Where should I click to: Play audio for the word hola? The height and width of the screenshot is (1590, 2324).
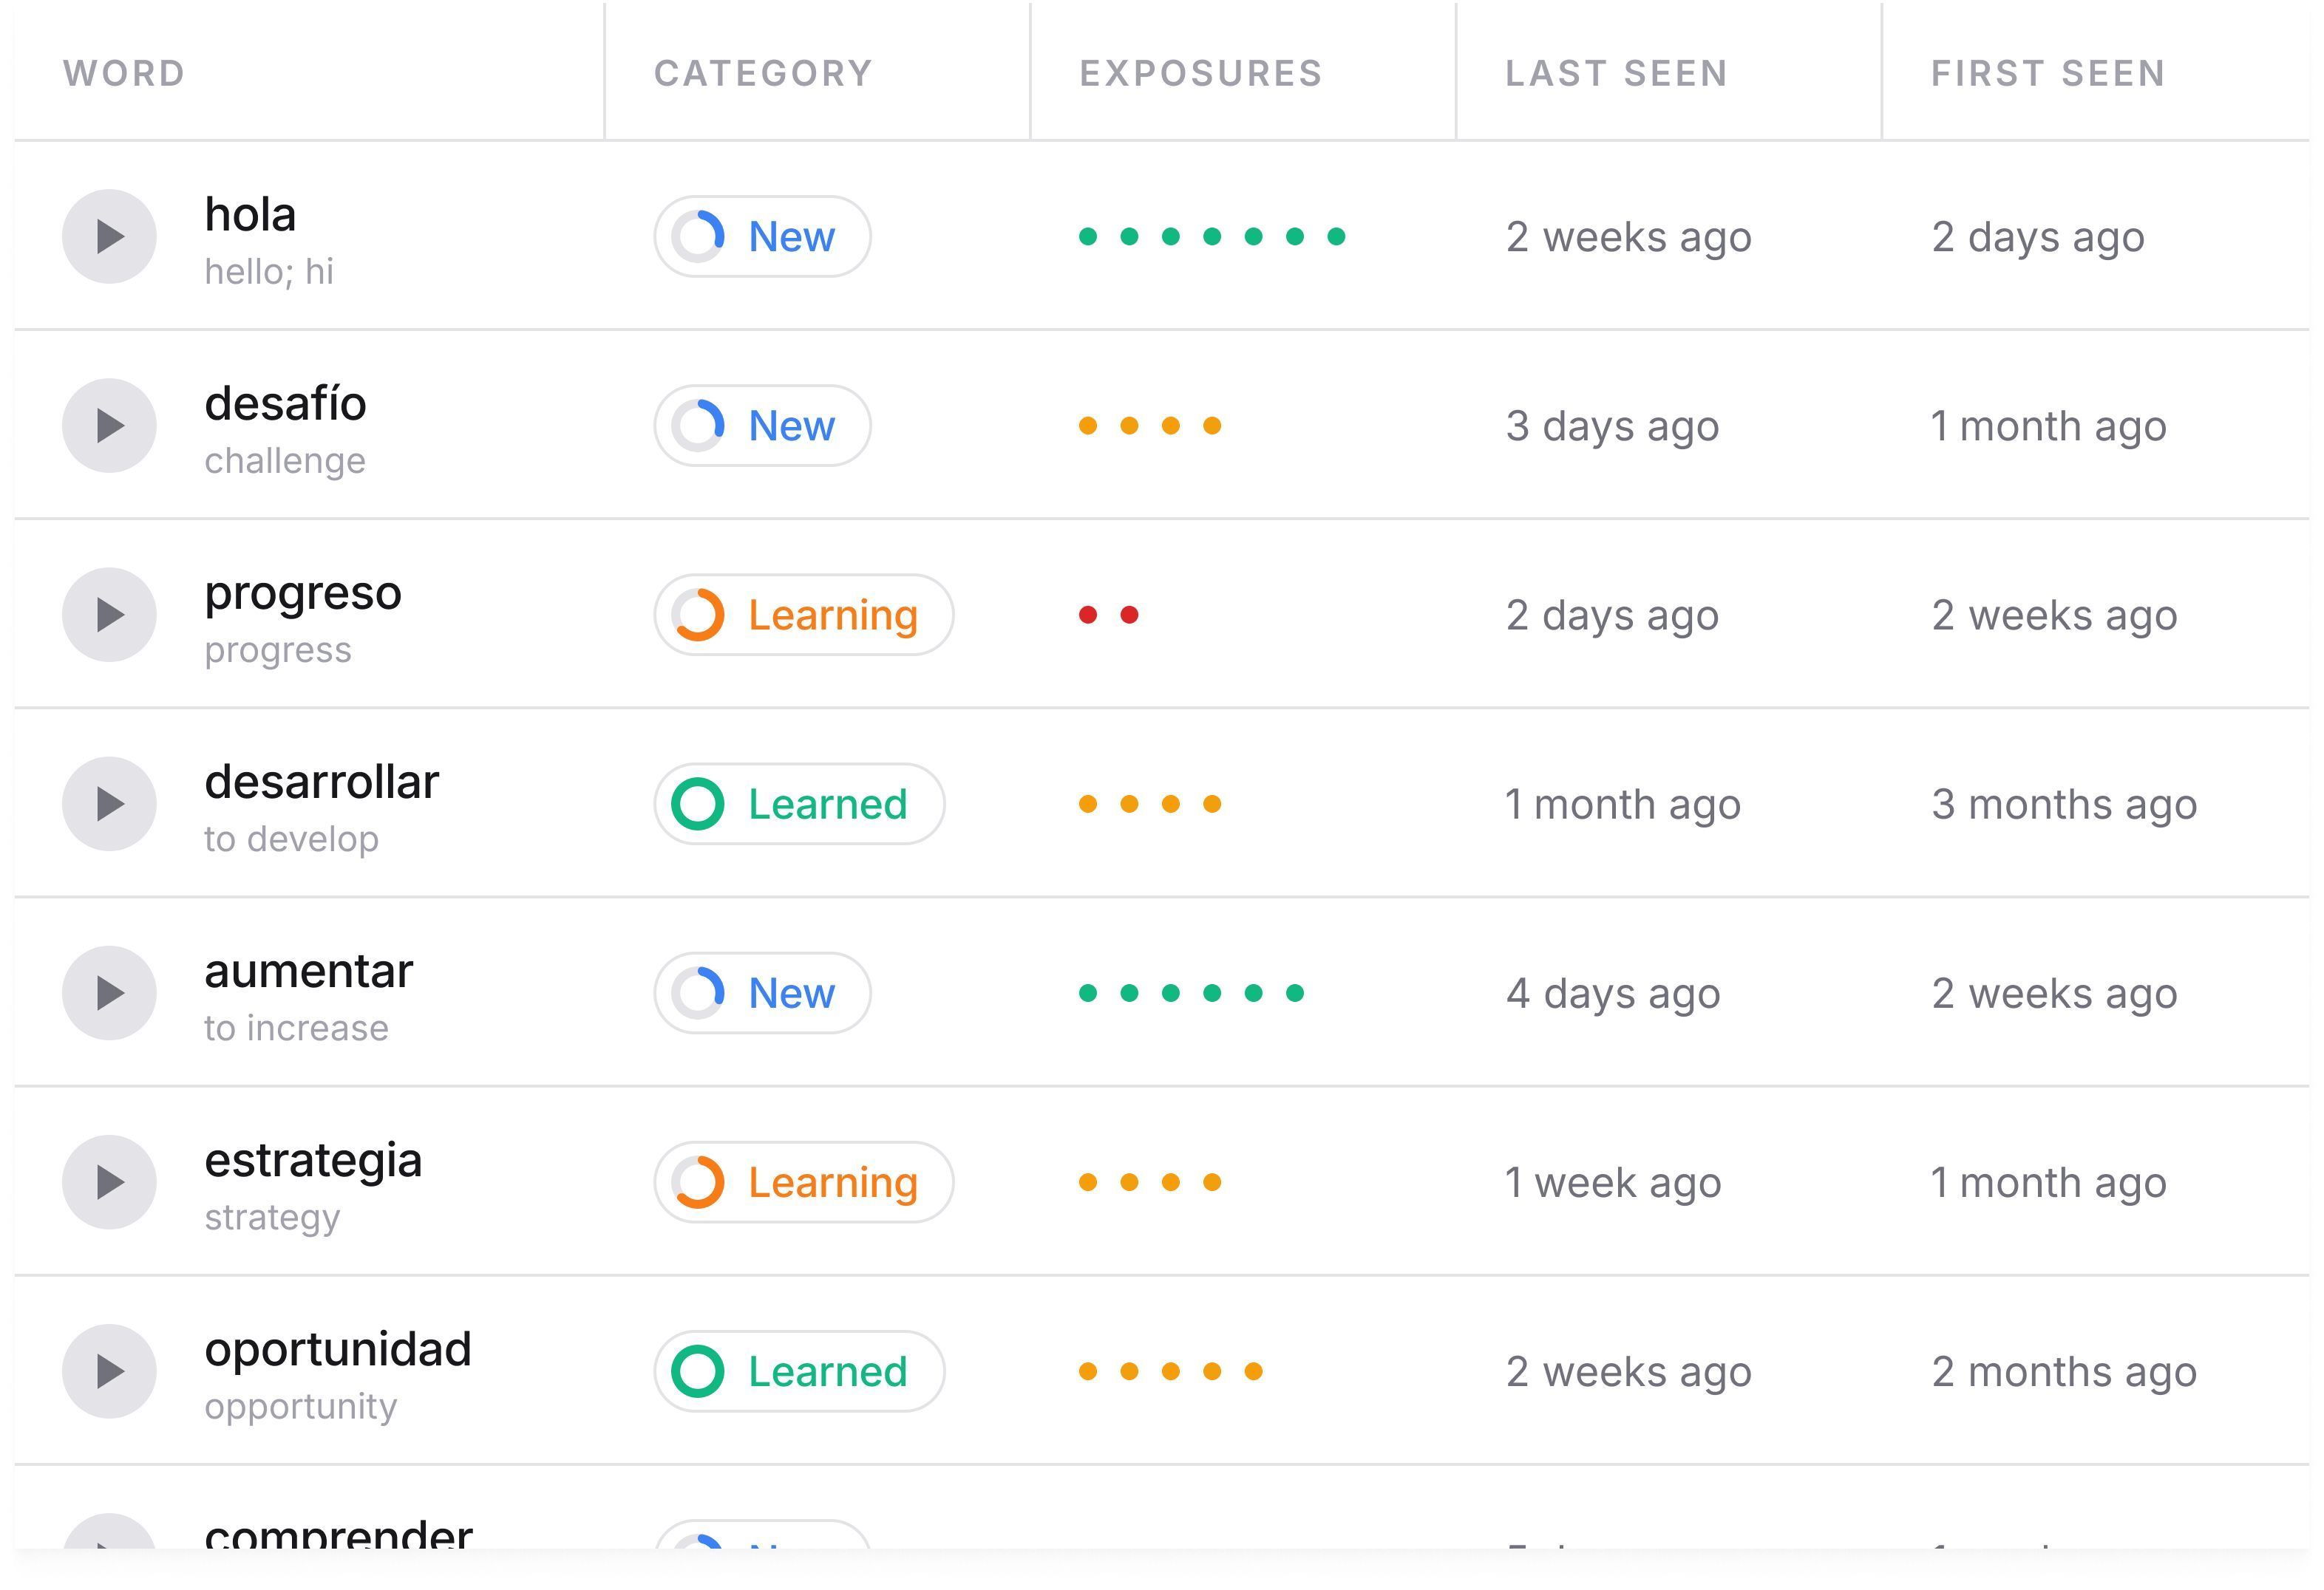click(109, 237)
